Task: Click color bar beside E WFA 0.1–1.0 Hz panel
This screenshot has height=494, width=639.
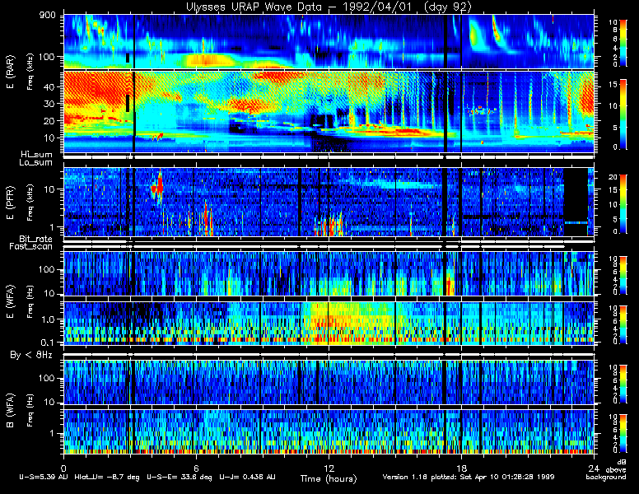Action: 623,324
